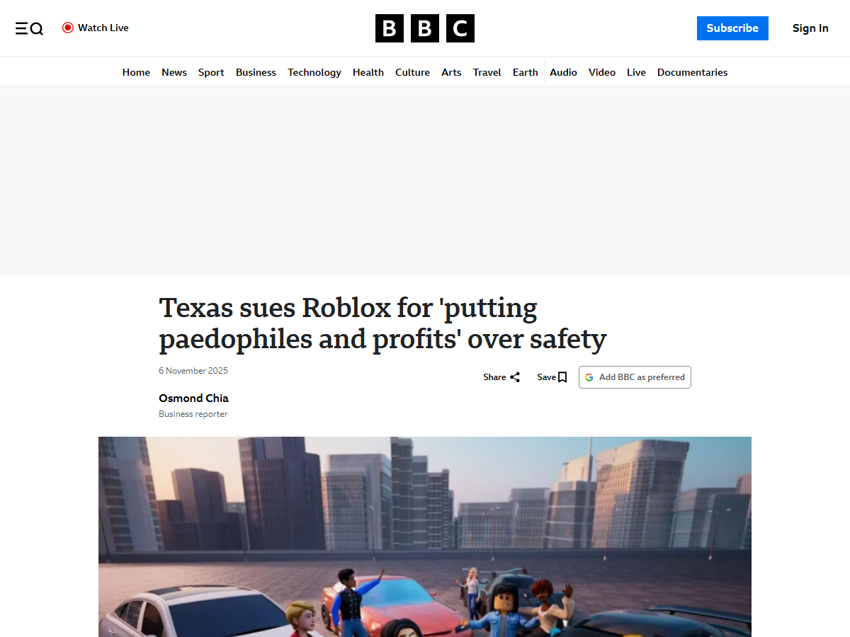
Task: Click the article headline about Texas suing Roblox
Action: click(x=382, y=323)
